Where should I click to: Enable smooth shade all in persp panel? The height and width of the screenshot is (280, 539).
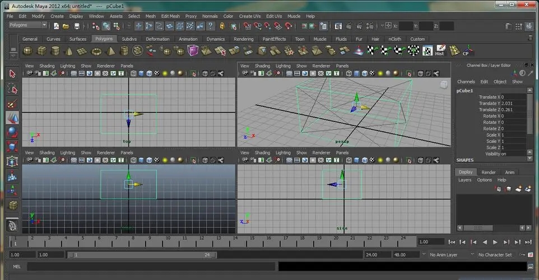357,73
